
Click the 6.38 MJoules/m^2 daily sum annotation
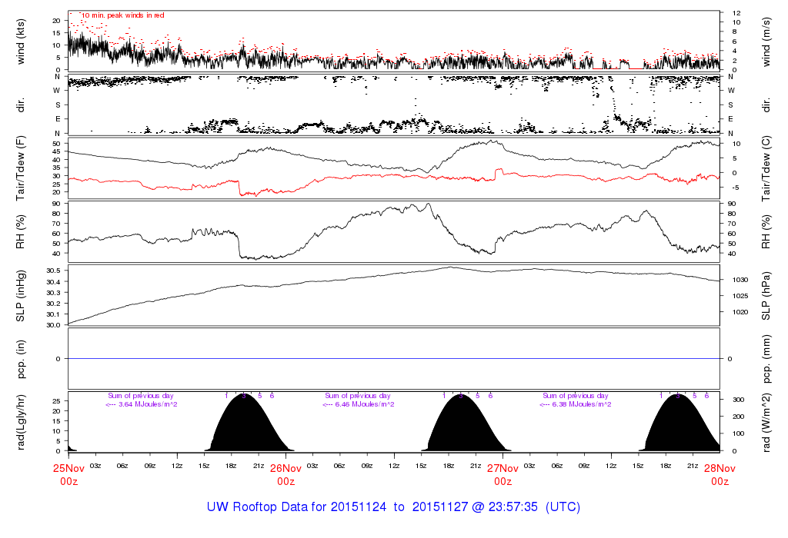pyautogui.click(x=576, y=404)
